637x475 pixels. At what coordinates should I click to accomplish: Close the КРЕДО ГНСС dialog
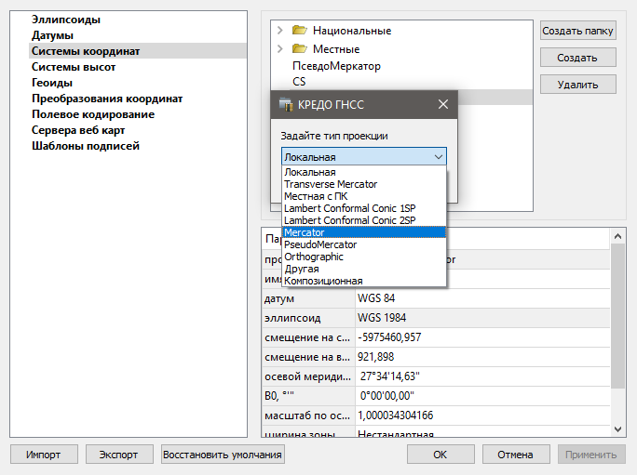coord(442,104)
